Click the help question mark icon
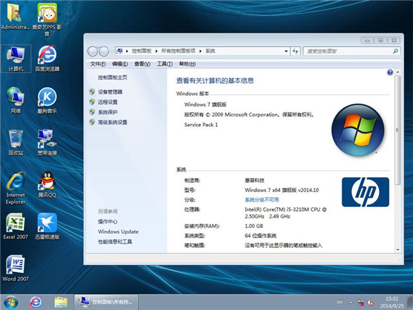 click(390, 73)
